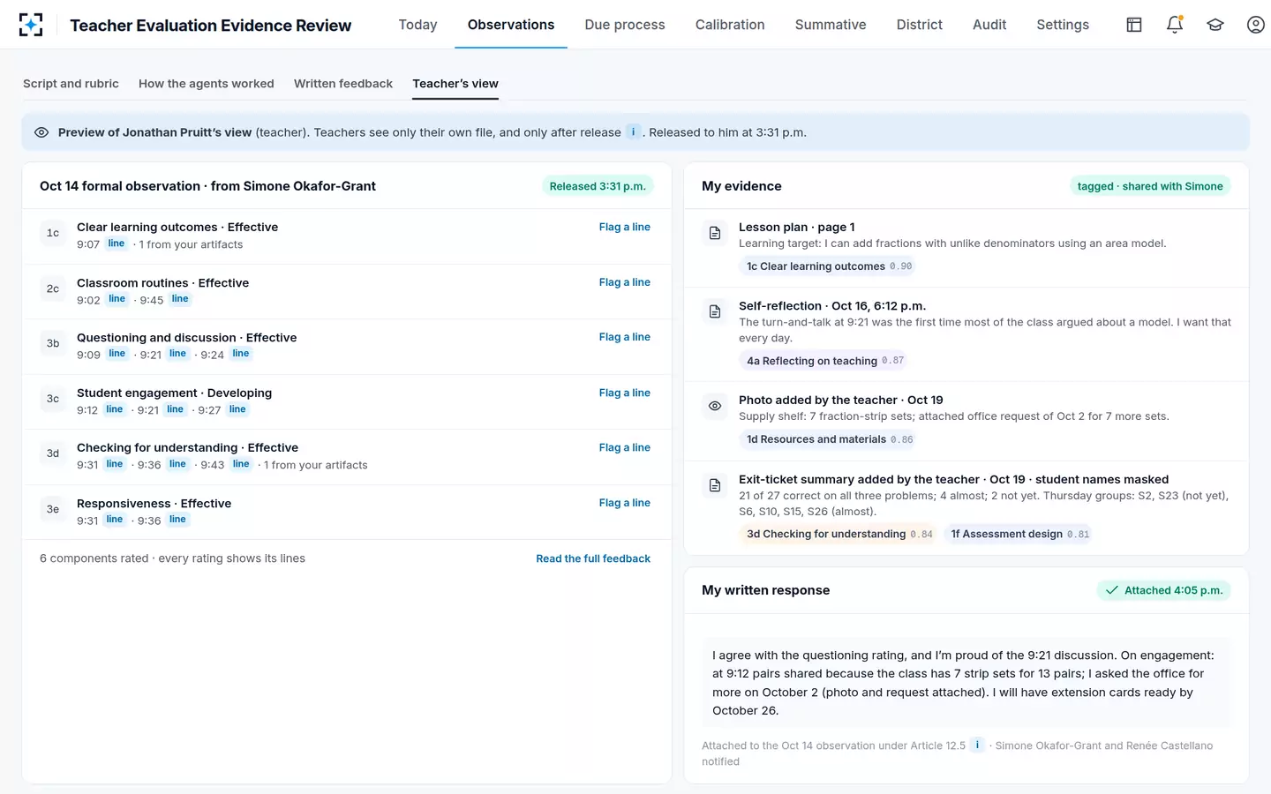Click the Lesson plan document icon
1271x794 pixels.
point(715,233)
